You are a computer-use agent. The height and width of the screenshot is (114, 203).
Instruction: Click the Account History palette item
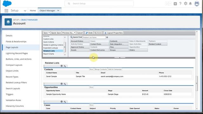[x=80, y=41]
